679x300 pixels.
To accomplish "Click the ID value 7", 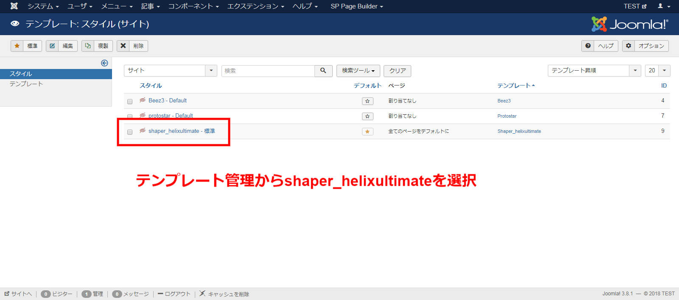I will pyautogui.click(x=663, y=116).
